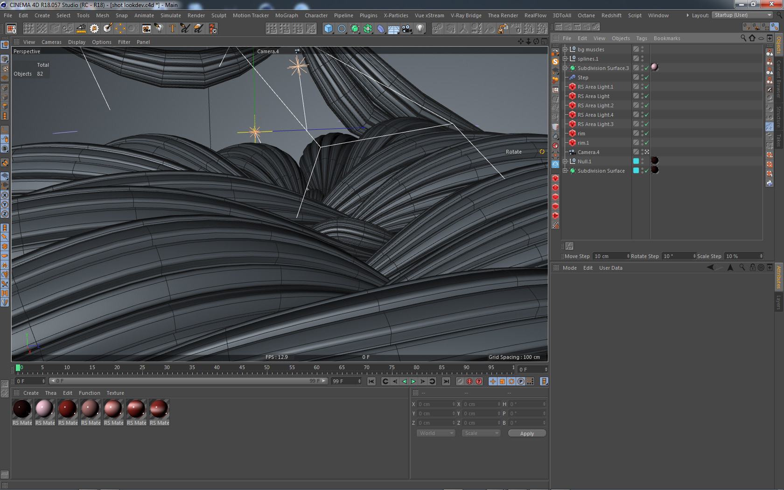Click the viewport orbit rotate icon
784x490 pixels.
[x=537, y=42]
